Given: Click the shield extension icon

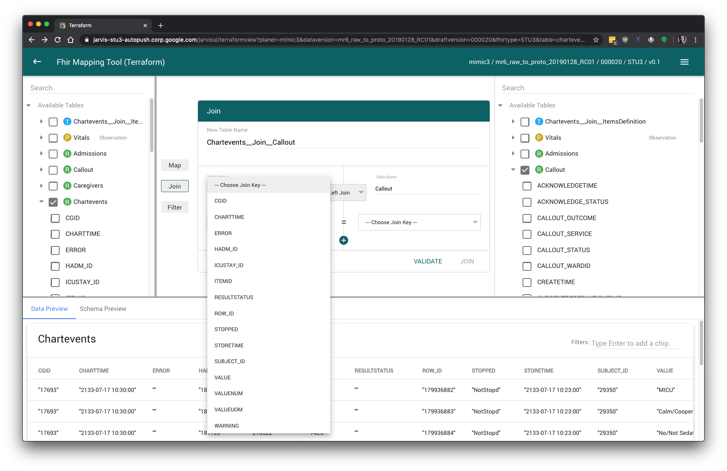Looking at the screenshot, I should pos(625,40).
